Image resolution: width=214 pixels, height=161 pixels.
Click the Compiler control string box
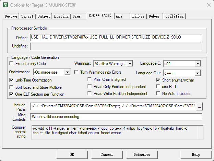pyautogui.click(x=118, y=132)
